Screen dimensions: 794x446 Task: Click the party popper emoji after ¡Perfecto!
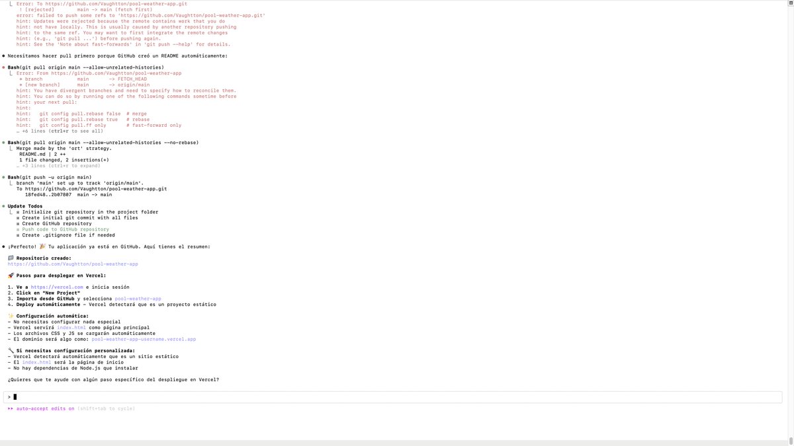pyautogui.click(x=43, y=246)
